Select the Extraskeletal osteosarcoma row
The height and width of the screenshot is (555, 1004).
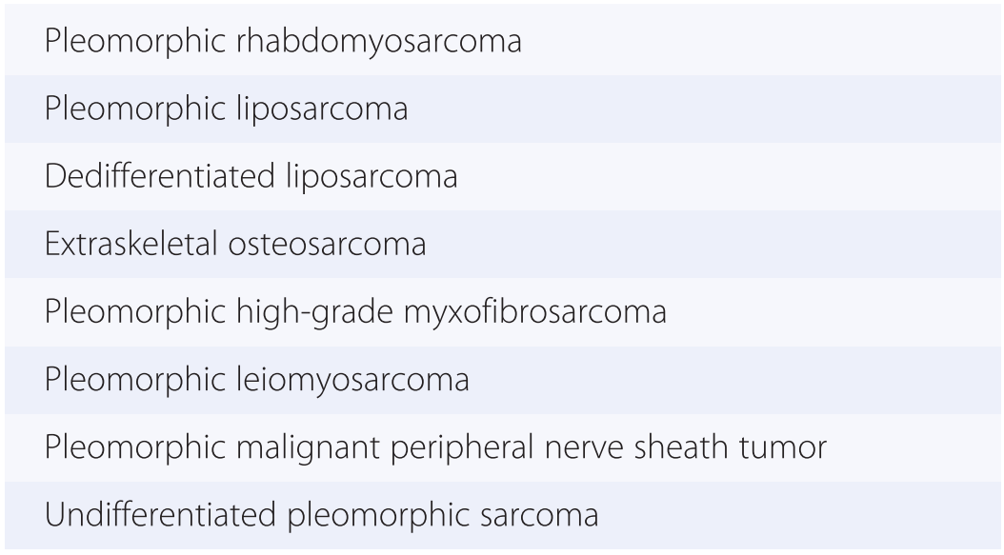coord(235,245)
